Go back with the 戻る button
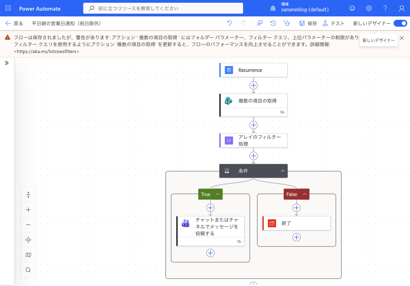Screen dimensions: 410x286 point(14,23)
